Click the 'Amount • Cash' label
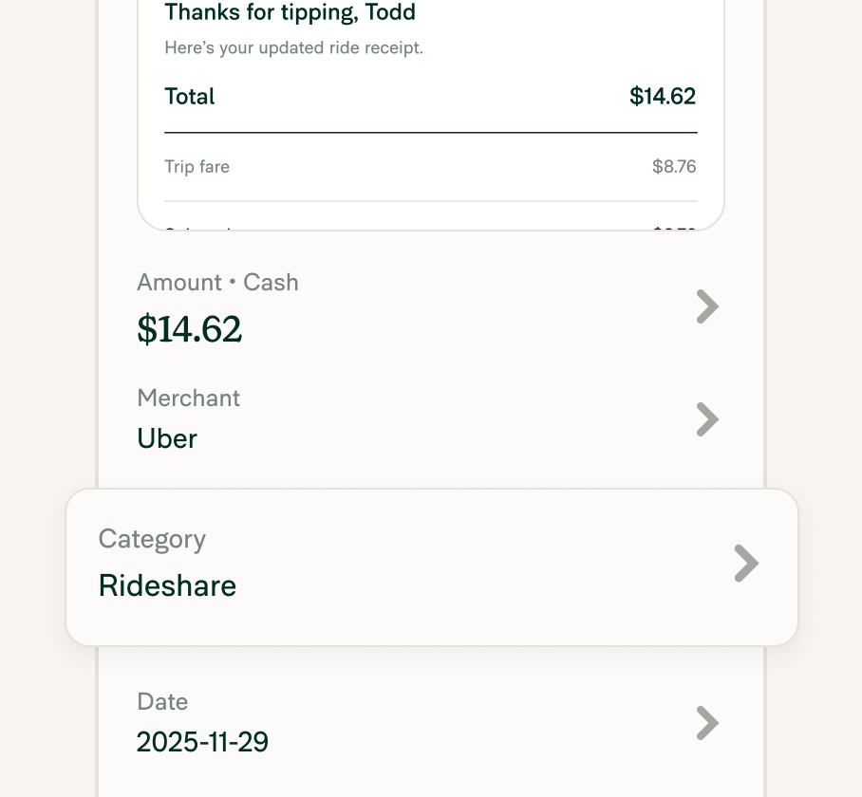The image size is (862, 797). 217,283
